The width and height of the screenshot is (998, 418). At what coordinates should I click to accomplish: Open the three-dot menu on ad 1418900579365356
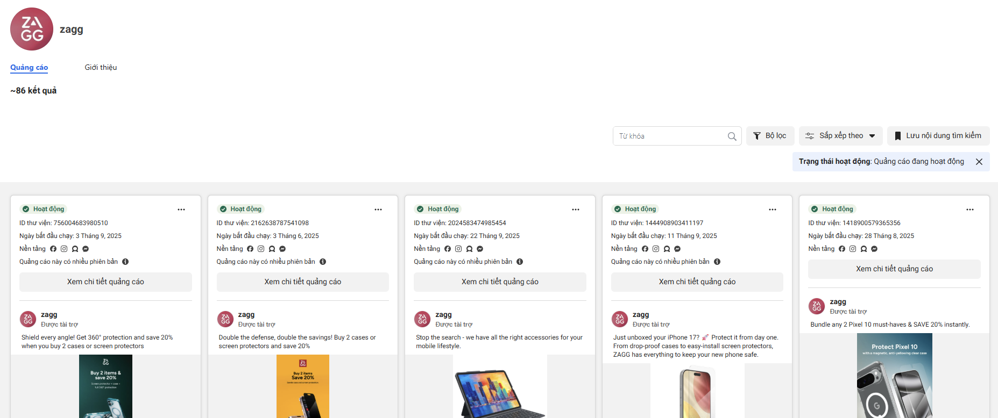(970, 210)
